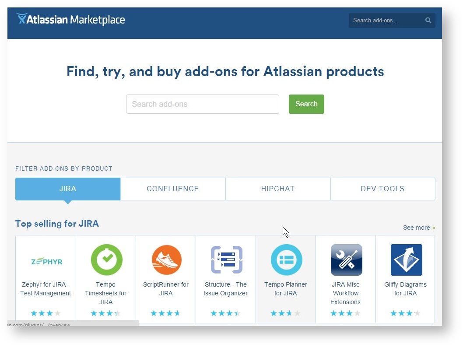
Task: Click star rating under JIRA Misc Workflow Extensions
Action: [x=345, y=313]
